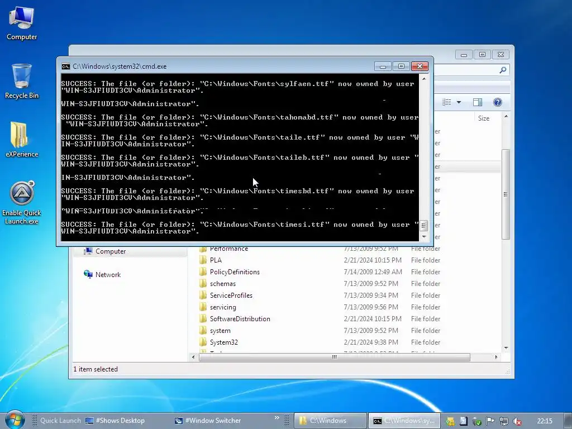
Task: Open the network tray icon
Action: 504,421
